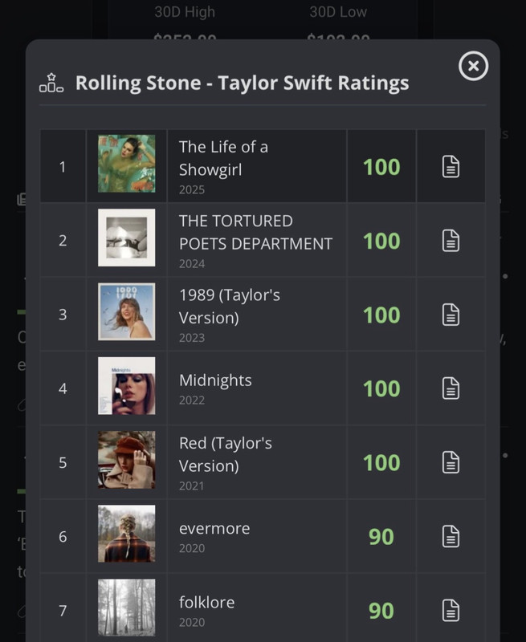Open the Midnights album title

click(215, 380)
